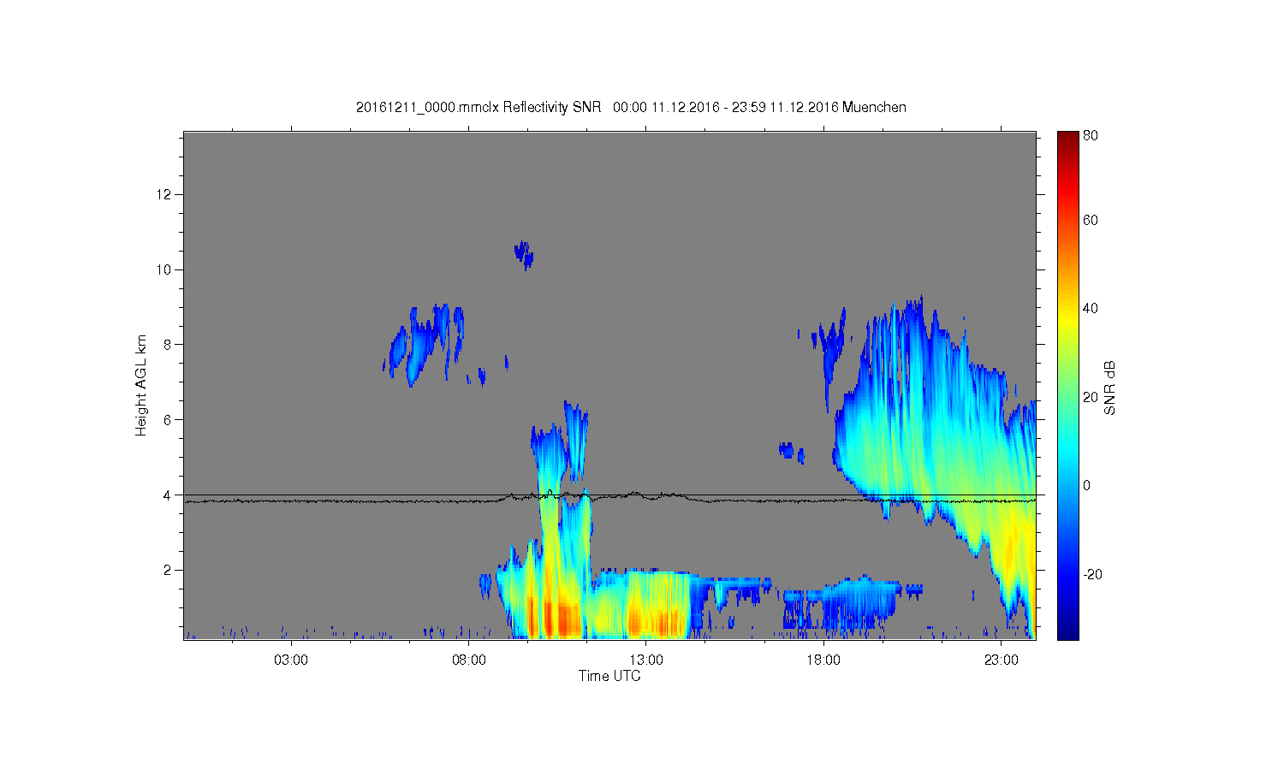Click the 23:00 time tick label
1284x770 pixels.
tap(1002, 660)
